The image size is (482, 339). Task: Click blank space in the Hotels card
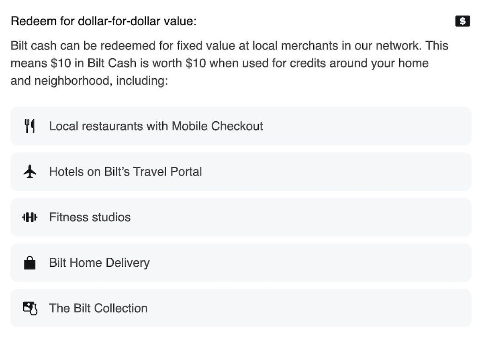tap(341, 172)
